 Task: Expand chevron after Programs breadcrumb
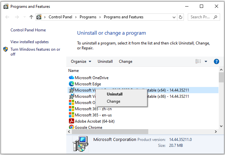click(100, 17)
